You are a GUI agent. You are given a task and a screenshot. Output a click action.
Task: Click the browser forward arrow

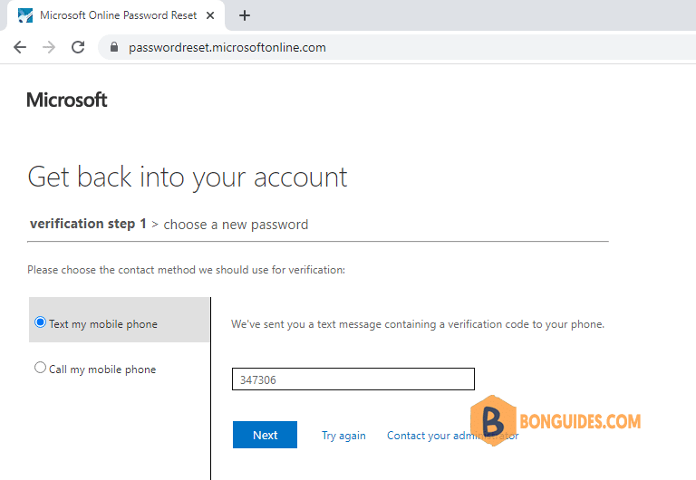pos(49,47)
